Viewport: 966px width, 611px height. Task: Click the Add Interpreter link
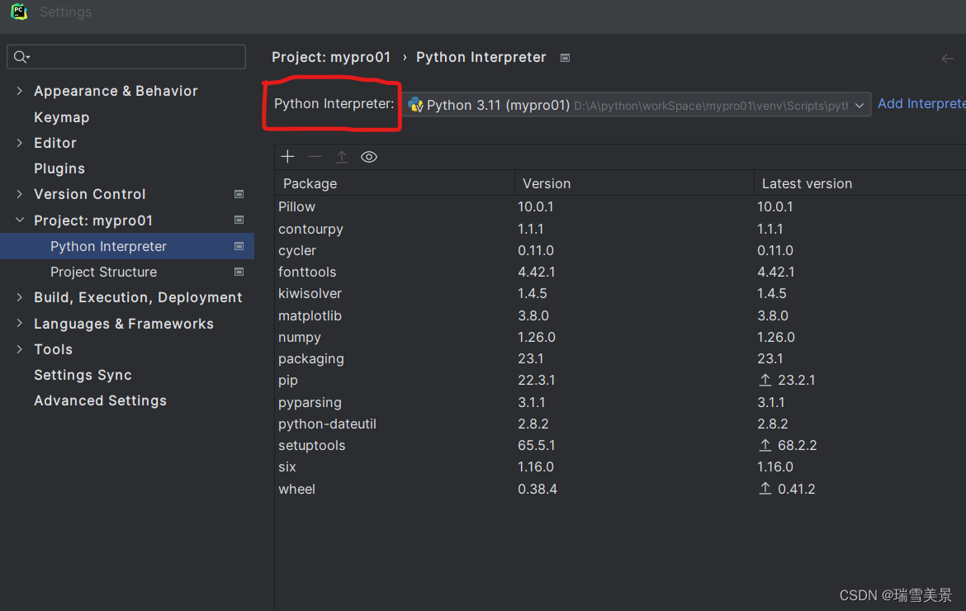[x=921, y=103]
